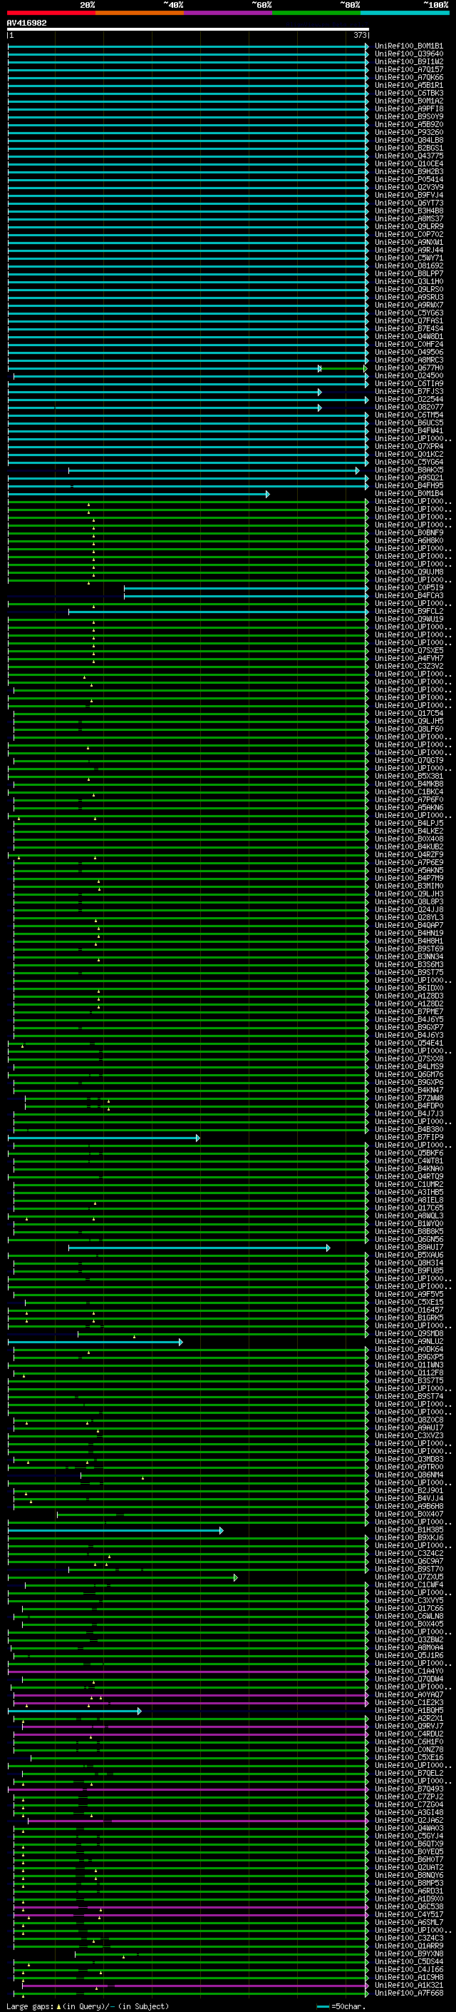The height and width of the screenshot is (2012, 456).
Task: Select the UniRef100_O24500 label
Action: pos(408,375)
